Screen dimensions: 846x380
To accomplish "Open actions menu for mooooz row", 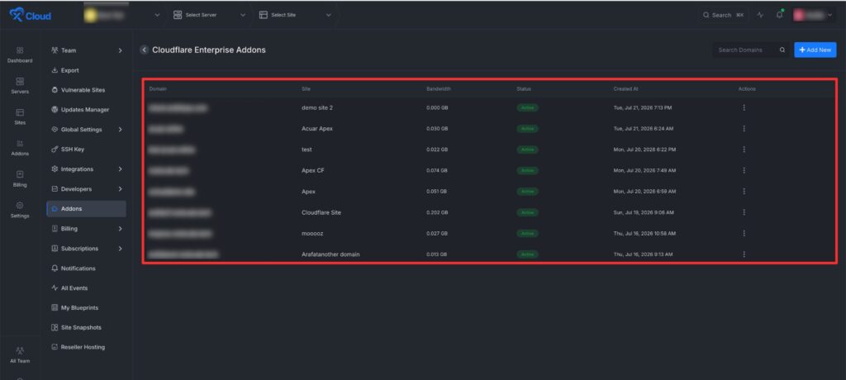I will point(744,233).
